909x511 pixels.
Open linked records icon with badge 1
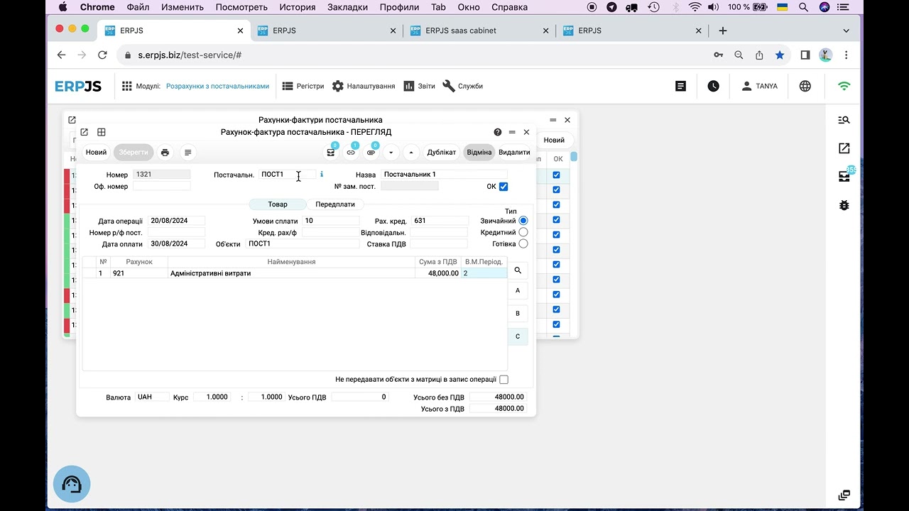coord(351,153)
